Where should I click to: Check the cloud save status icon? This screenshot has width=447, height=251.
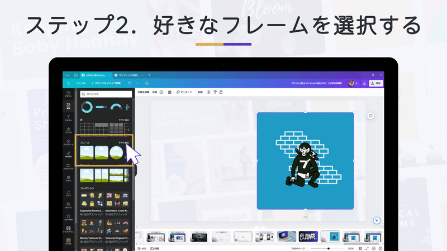[x=147, y=83]
